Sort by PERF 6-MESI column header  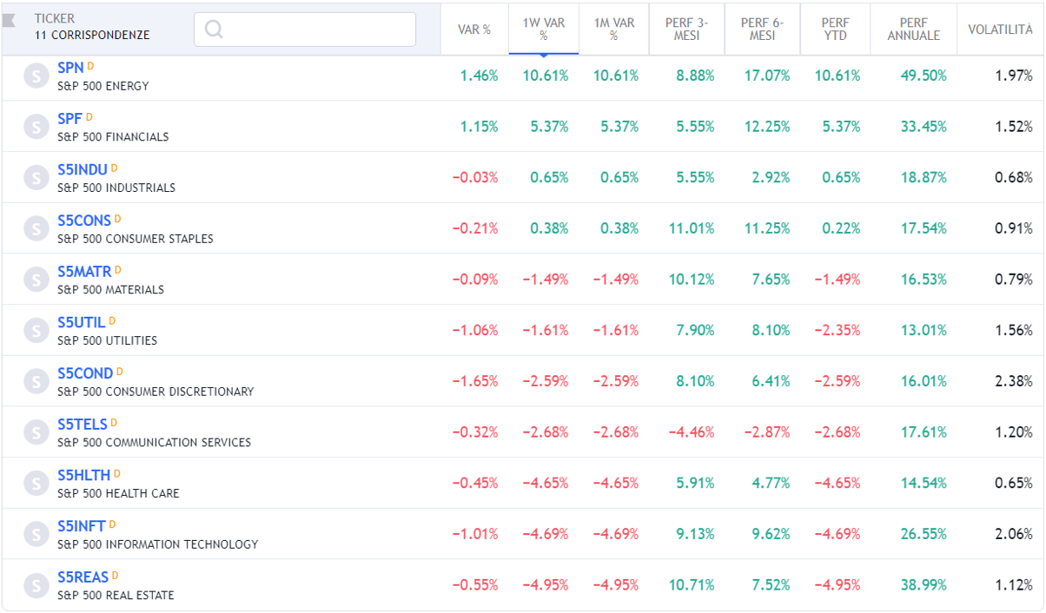[x=762, y=30]
